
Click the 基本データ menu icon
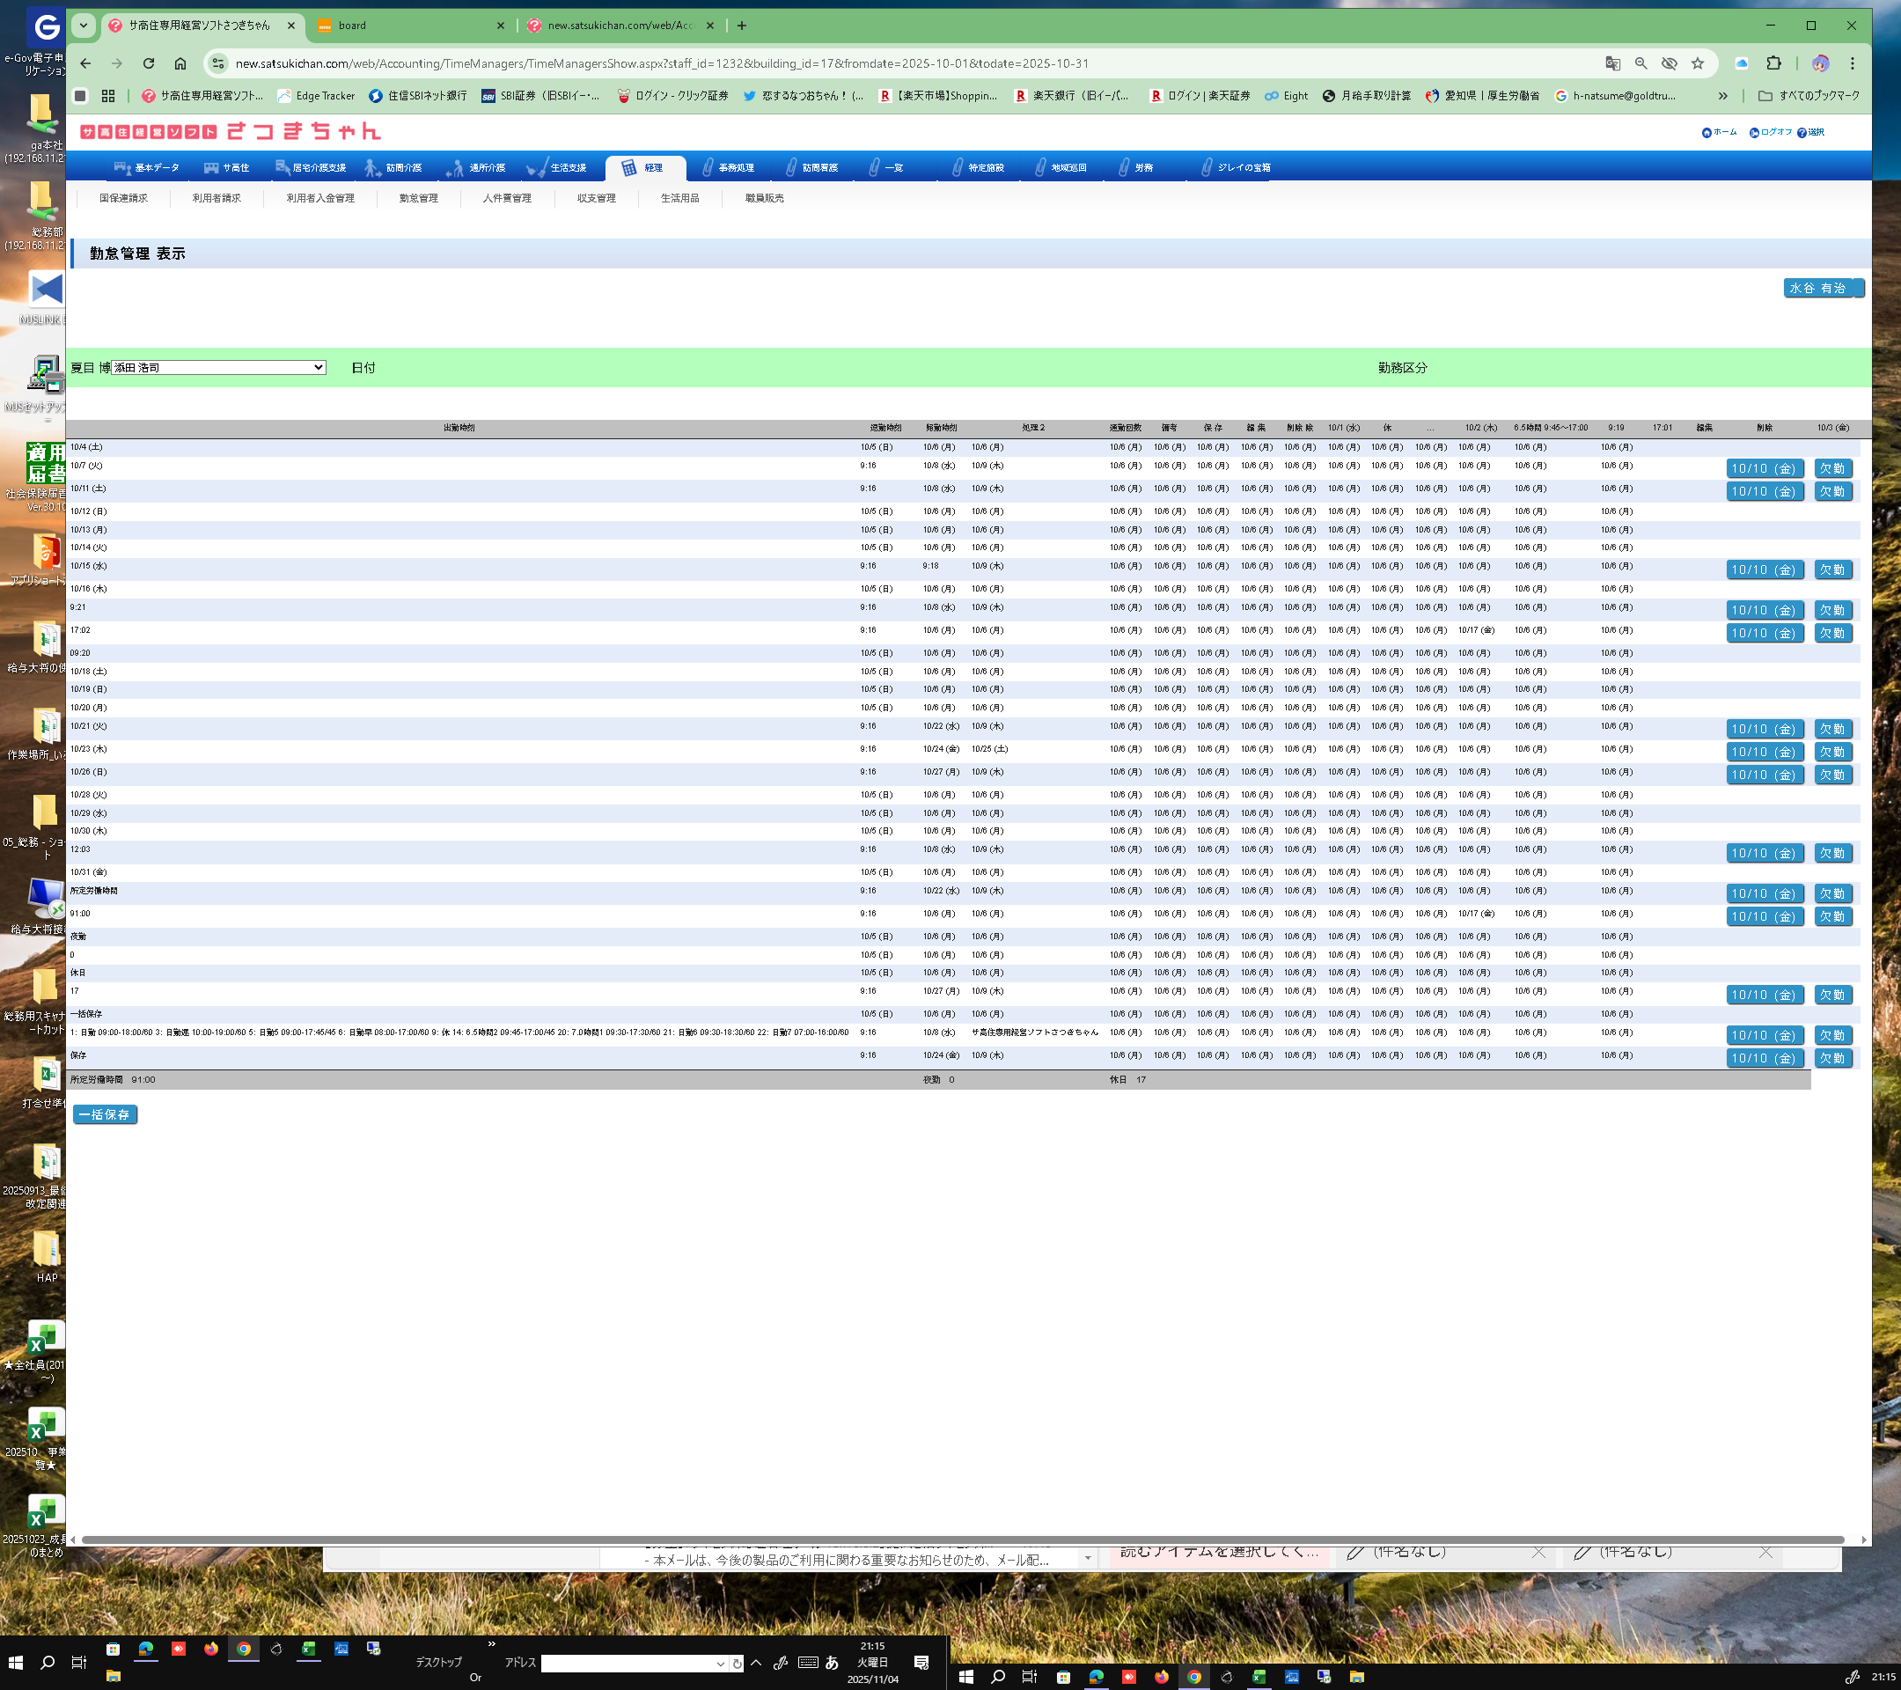(x=121, y=167)
